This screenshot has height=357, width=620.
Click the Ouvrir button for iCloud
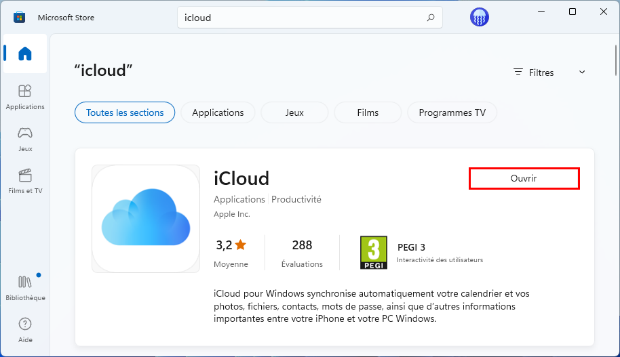coord(524,179)
